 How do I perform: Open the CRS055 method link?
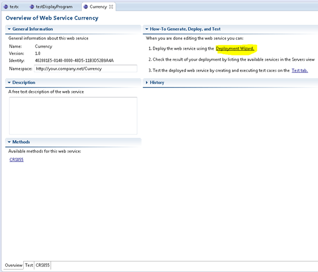click(16, 160)
